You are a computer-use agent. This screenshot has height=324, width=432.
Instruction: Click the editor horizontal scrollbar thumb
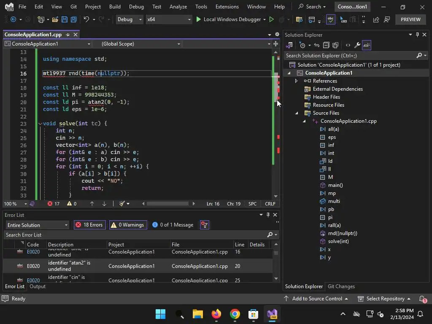pos(167,204)
